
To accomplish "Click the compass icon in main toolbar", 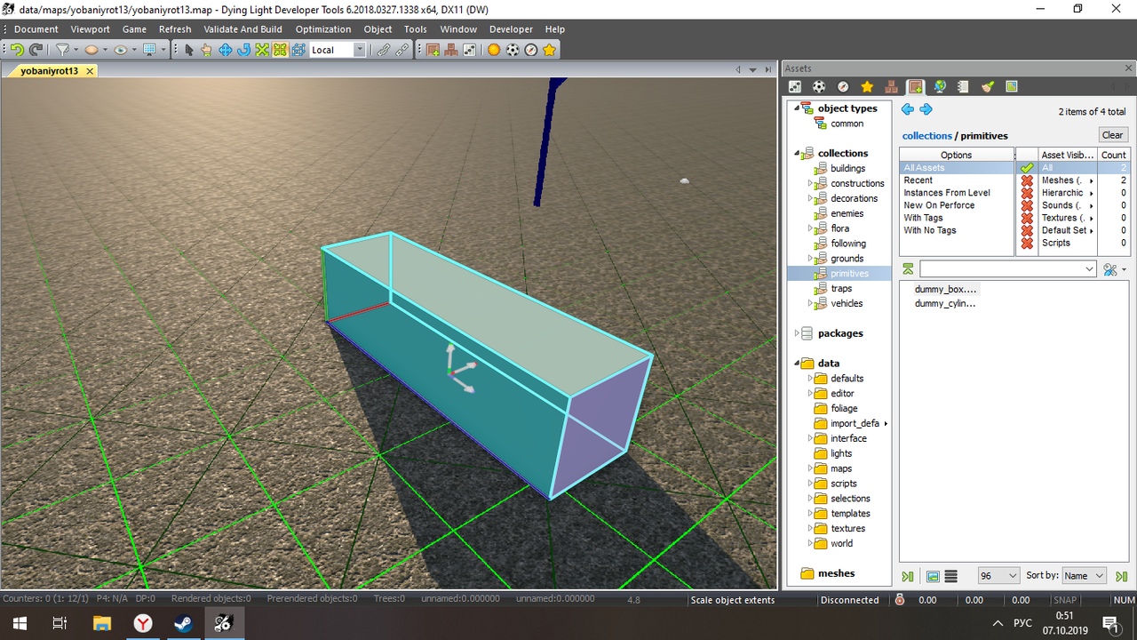I will (531, 50).
